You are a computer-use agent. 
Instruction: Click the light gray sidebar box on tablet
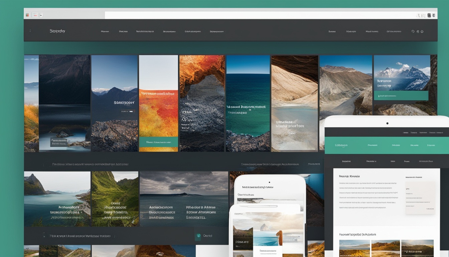coord(420,198)
